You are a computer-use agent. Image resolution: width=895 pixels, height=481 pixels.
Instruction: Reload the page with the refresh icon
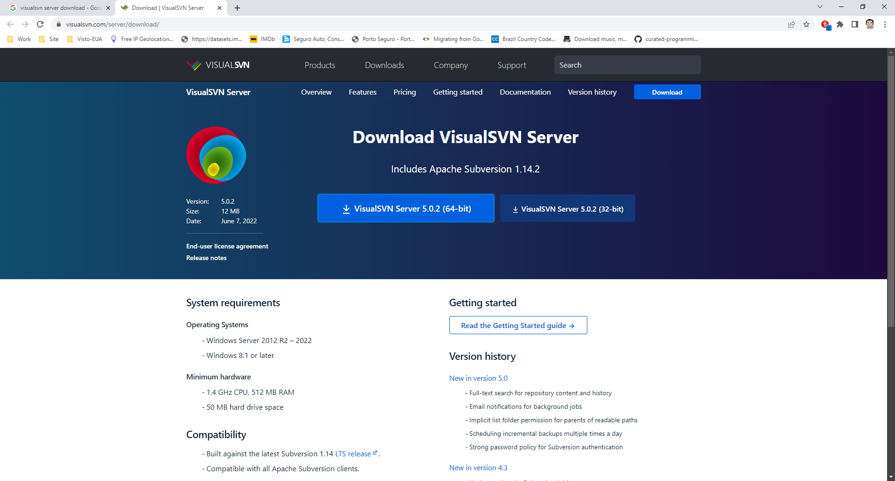(x=40, y=24)
